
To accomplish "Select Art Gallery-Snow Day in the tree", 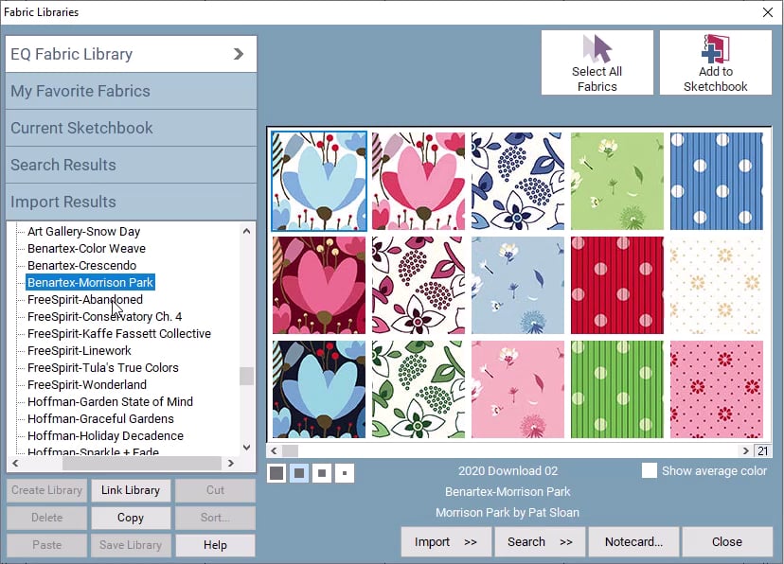I will (x=83, y=231).
